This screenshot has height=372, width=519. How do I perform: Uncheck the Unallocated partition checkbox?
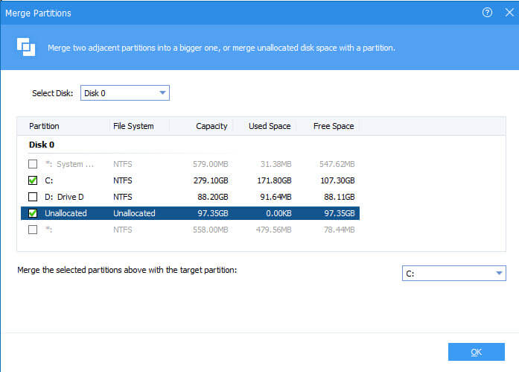pyautogui.click(x=33, y=213)
